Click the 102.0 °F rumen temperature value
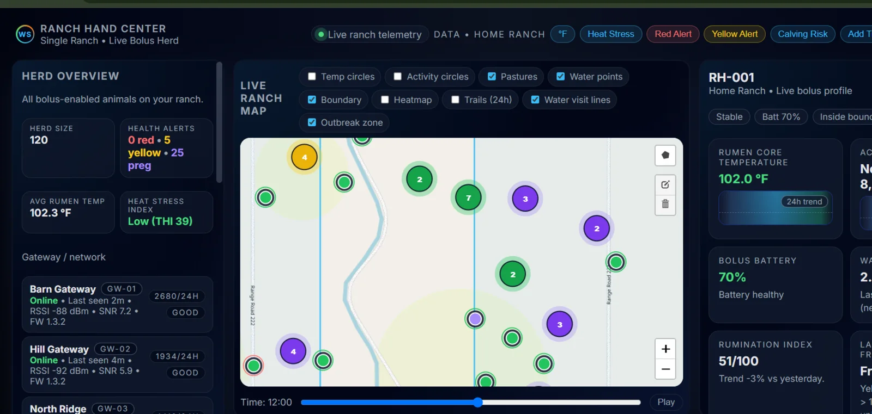The image size is (872, 414). click(x=743, y=179)
